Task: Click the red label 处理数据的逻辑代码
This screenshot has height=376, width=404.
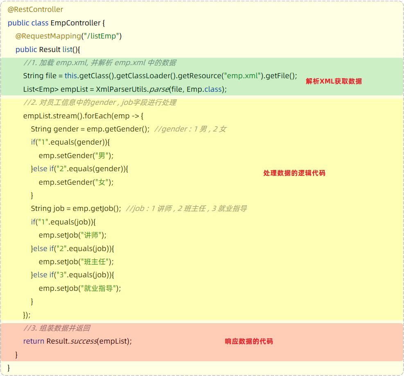Action: click(x=294, y=173)
